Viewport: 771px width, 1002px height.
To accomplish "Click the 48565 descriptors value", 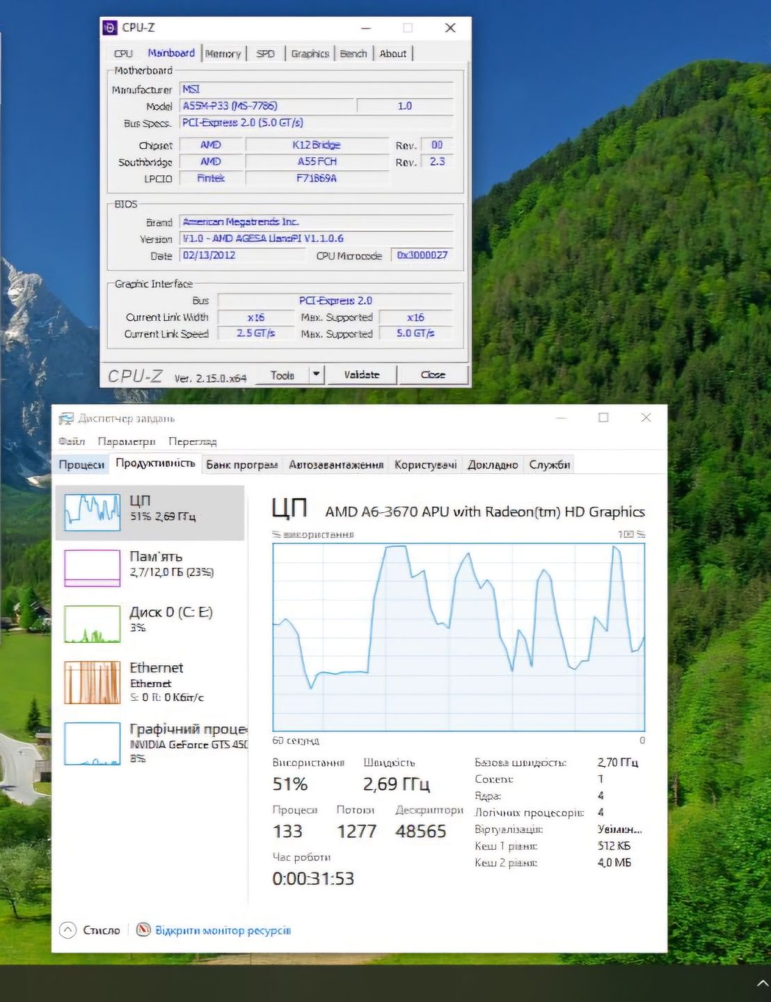I will 421,832.
